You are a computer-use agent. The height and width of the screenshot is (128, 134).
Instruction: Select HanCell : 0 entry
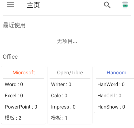point(109,96)
